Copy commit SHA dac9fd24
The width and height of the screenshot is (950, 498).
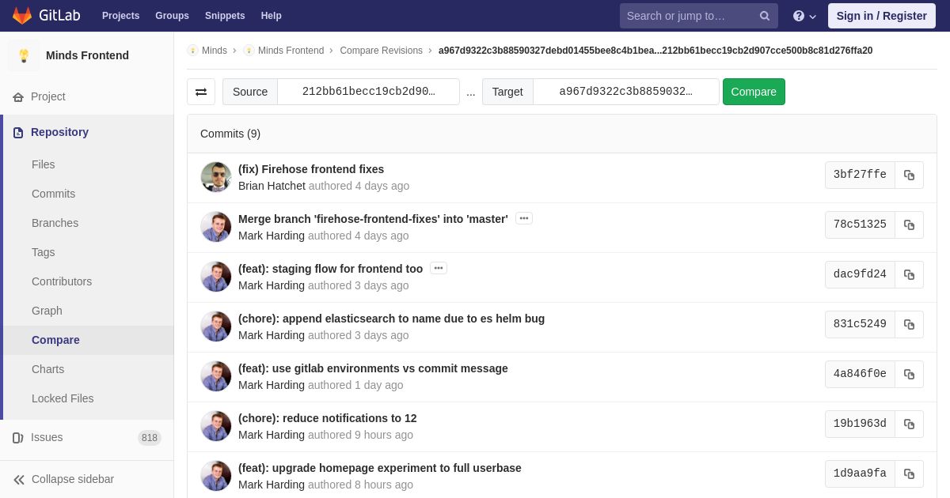coord(909,275)
